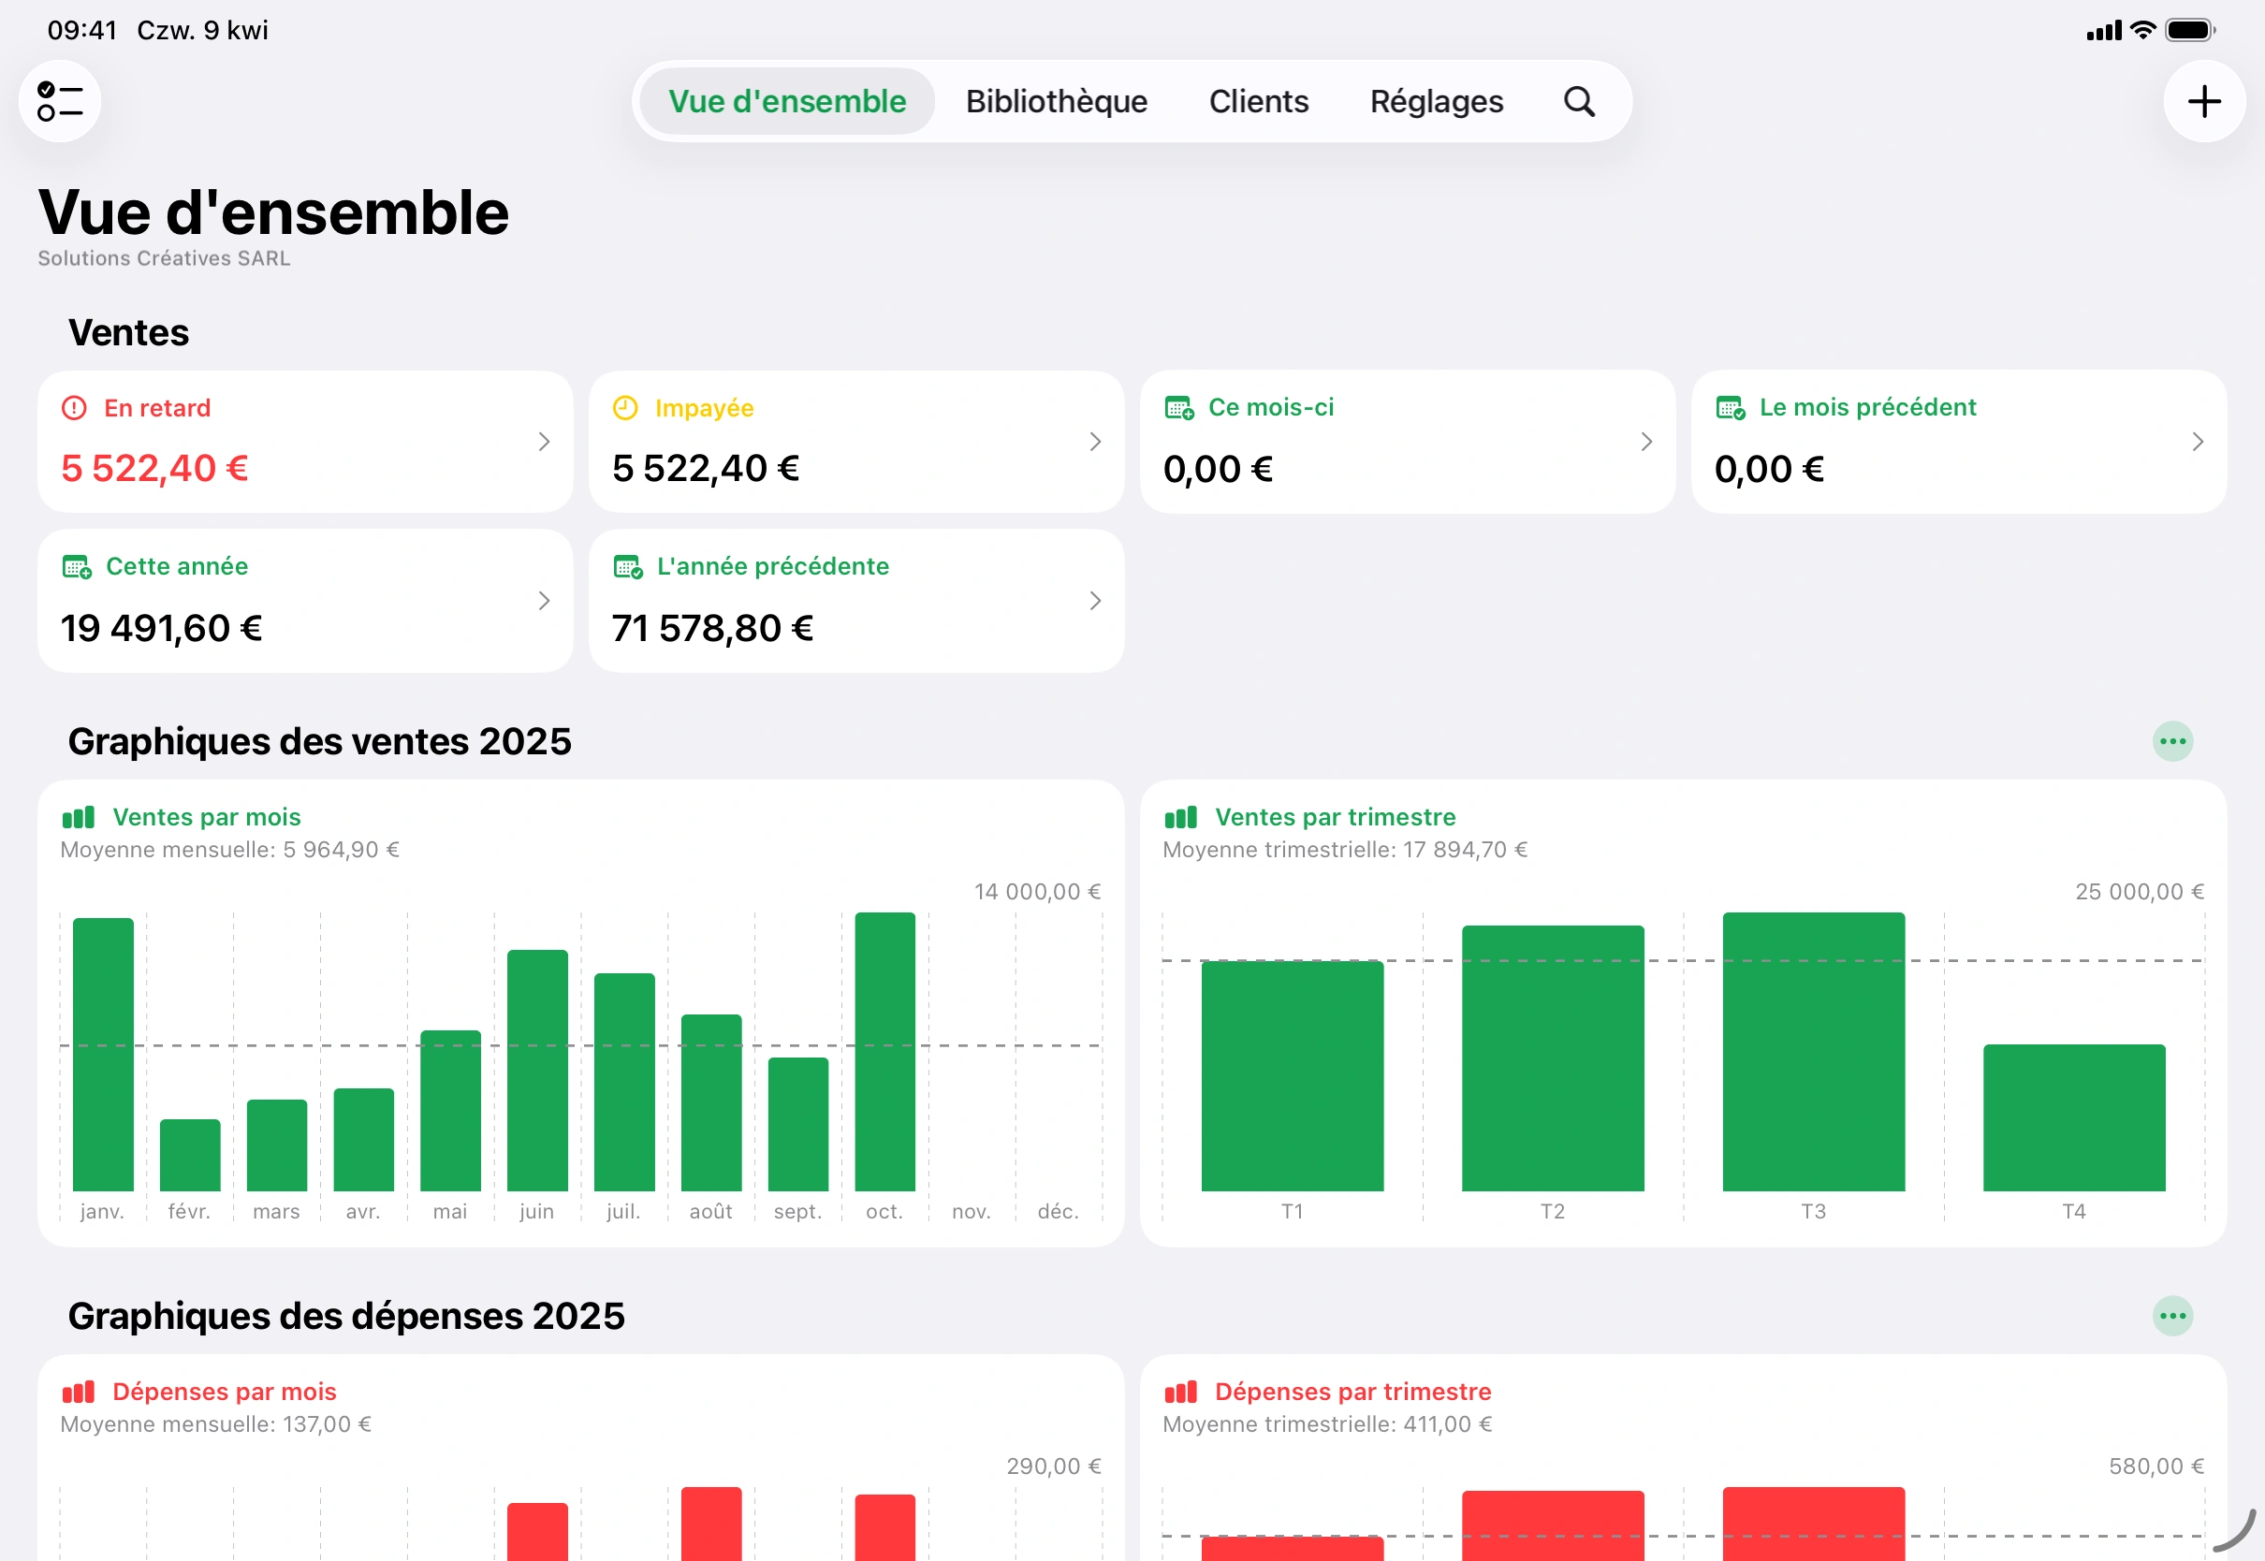This screenshot has width=2265, height=1561.
Task: Open the filter checklist icon top-left
Action: coord(60,101)
